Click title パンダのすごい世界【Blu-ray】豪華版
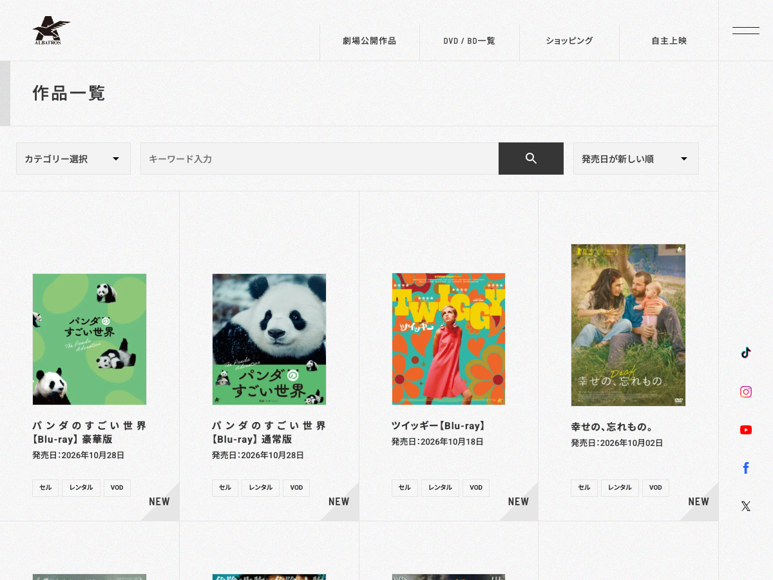 [x=90, y=432]
